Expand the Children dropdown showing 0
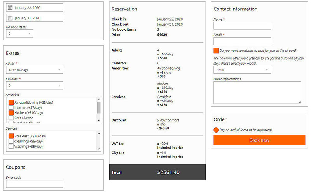The width and height of the screenshot is (311, 192). tap(35, 85)
